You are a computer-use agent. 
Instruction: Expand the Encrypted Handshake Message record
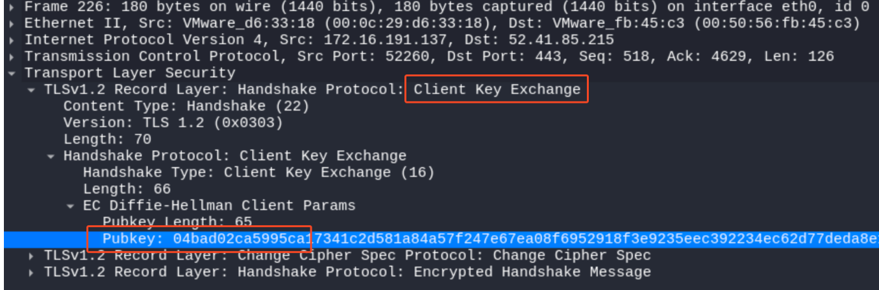pos(32,273)
